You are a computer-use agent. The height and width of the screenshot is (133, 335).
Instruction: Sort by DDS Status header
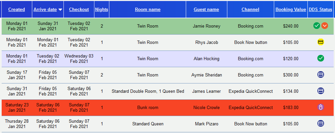point(320,9)
